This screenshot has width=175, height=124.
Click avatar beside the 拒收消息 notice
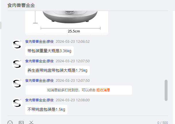(x=17, y=84)
